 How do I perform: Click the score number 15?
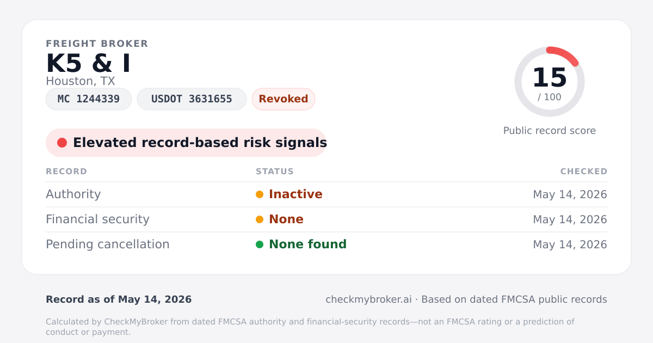550,77
